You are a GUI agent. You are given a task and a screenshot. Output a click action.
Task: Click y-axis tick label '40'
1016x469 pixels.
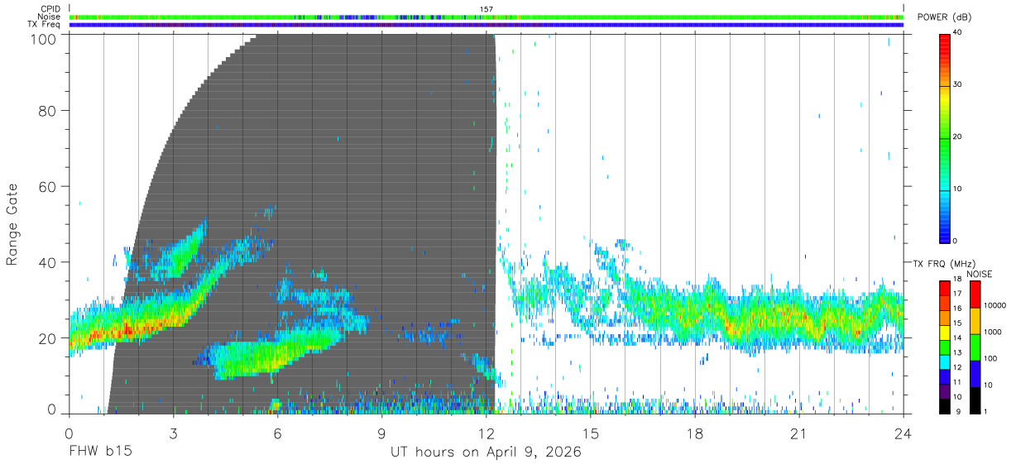[49, 262]
